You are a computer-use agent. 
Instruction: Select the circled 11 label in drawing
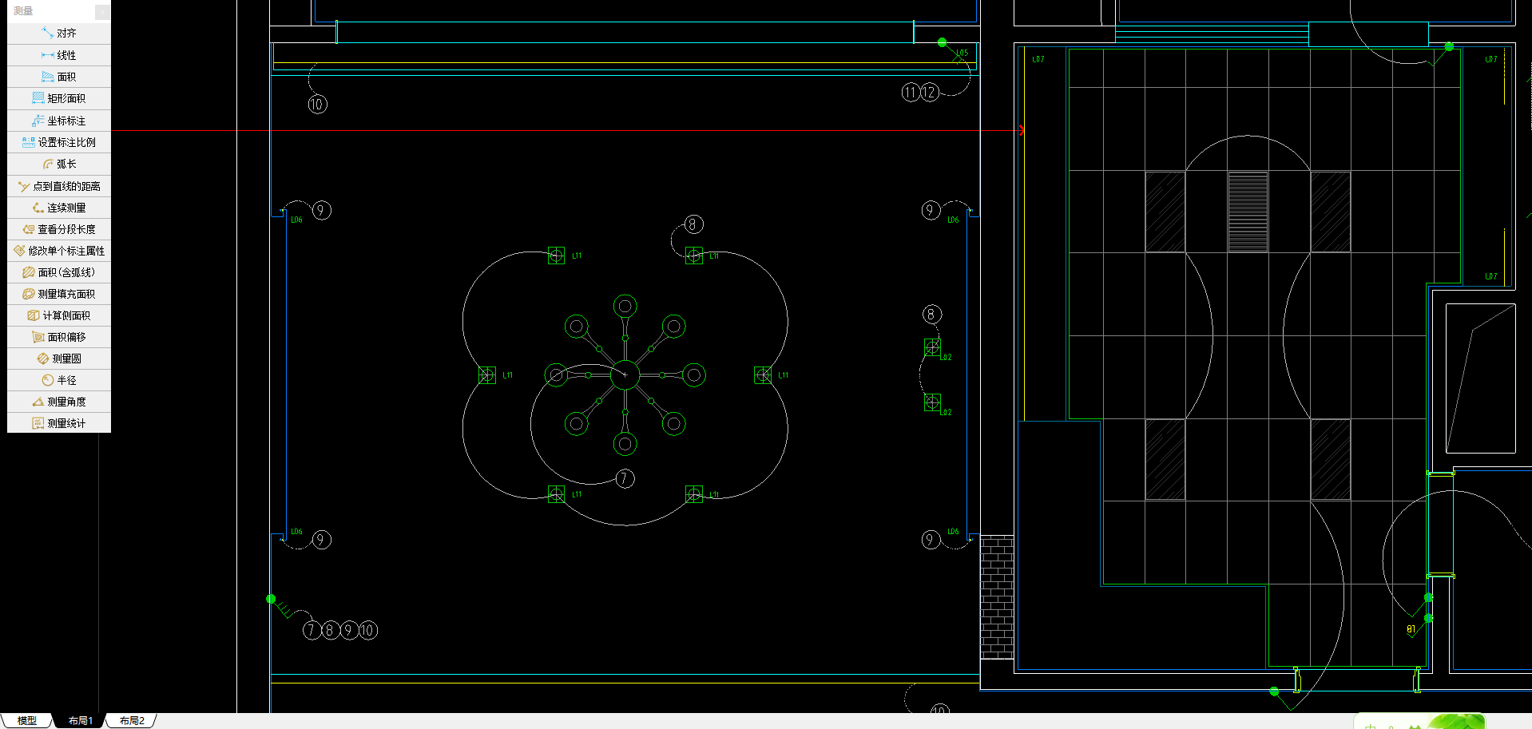pyautogui.click(x=911, y=93)
